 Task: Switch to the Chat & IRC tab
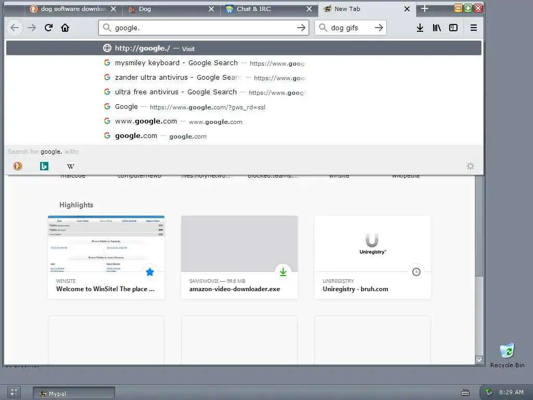pos(269,9)
